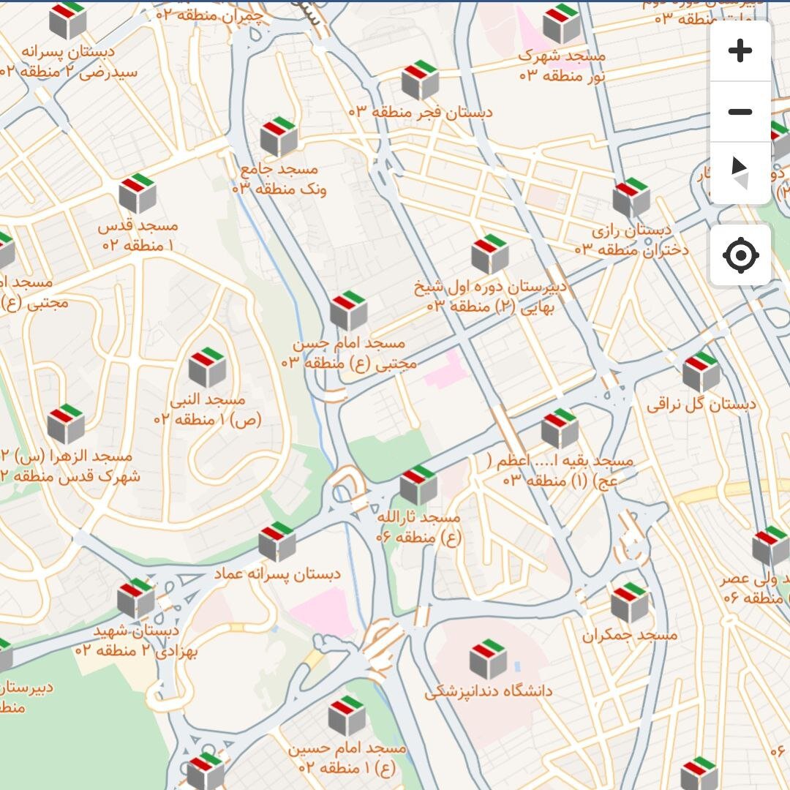
Task: Select marker for مسجد الزهرا (س) شهرک قدس
Action: point(67,424)
